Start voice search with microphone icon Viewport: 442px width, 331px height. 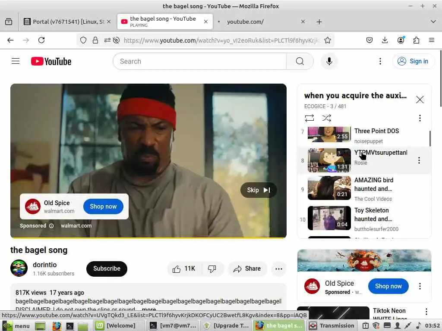[x=329, y=61]
